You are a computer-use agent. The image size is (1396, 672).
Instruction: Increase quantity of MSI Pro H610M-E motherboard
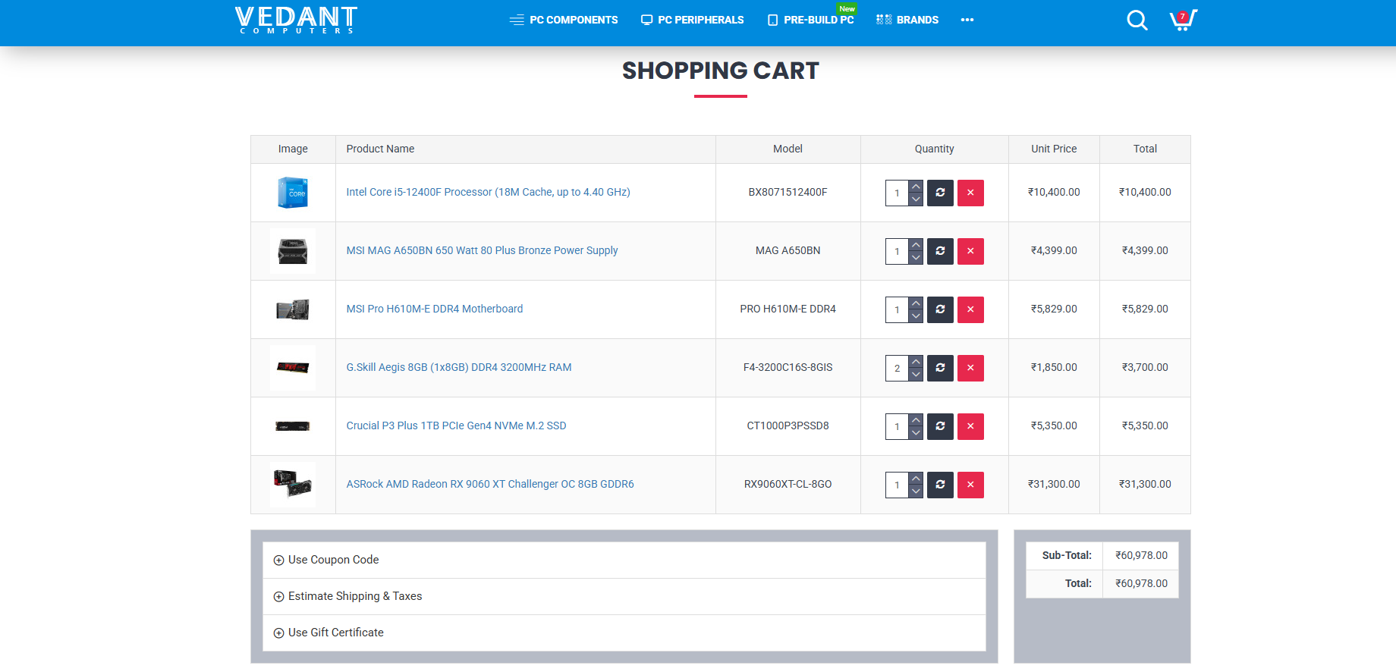tap(916, 303)
